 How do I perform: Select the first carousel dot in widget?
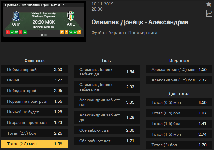42,35
